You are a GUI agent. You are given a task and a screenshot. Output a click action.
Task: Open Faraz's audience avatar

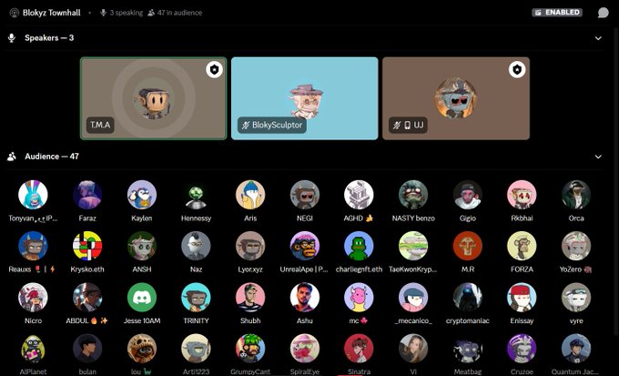87,195
